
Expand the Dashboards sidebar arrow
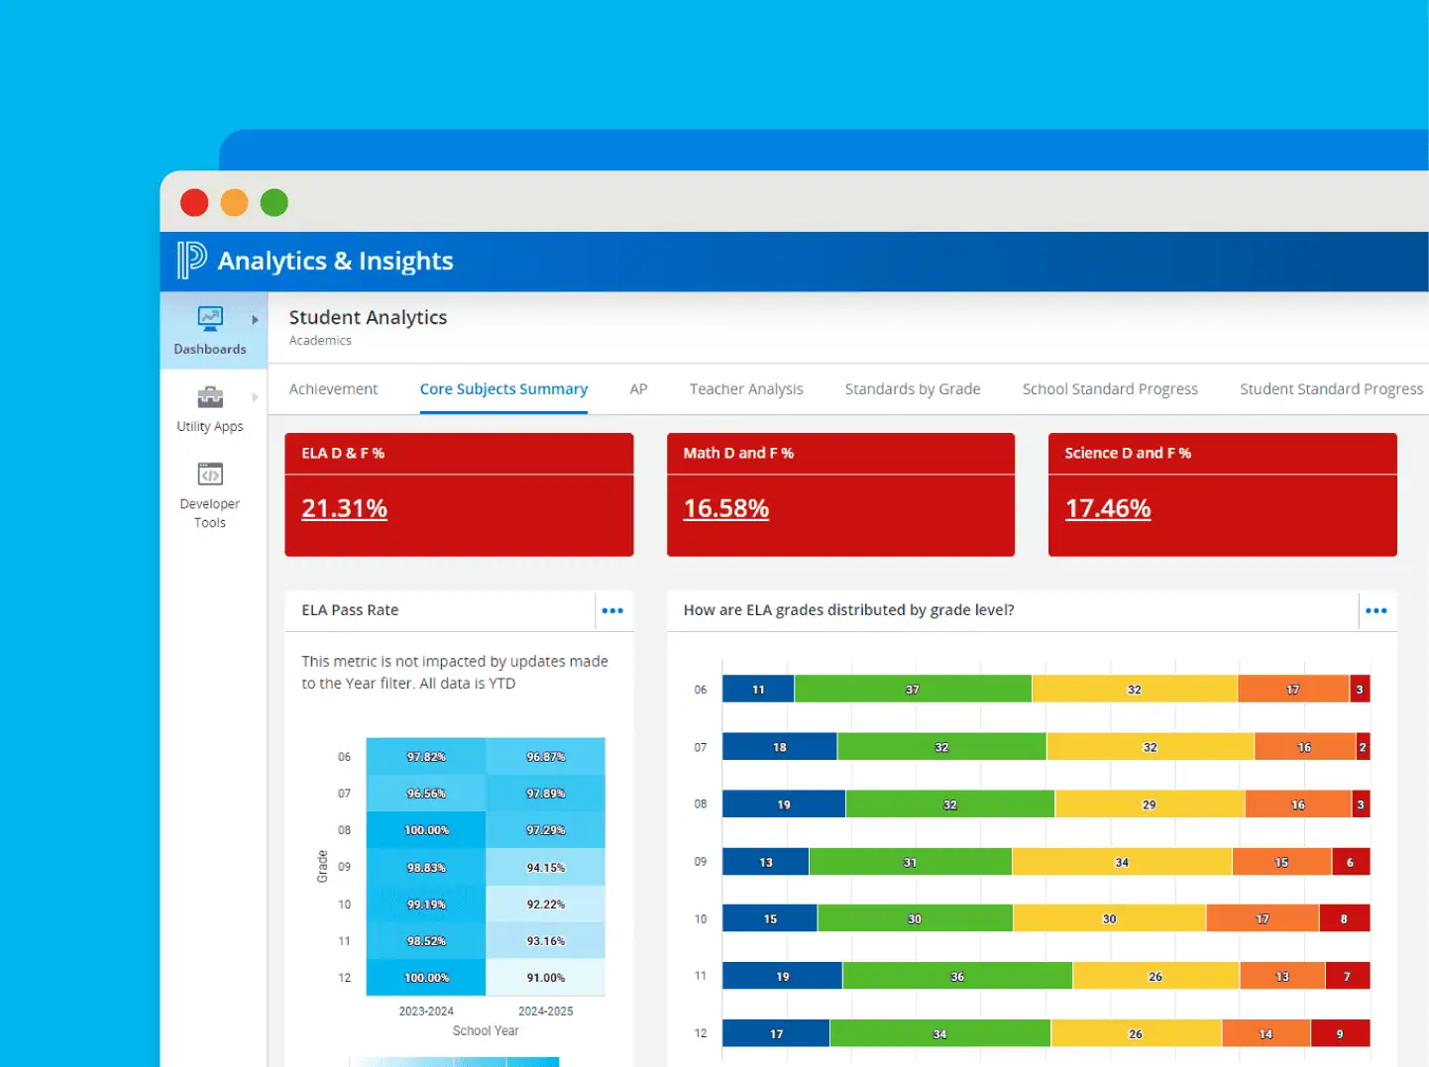coord(254,320)
